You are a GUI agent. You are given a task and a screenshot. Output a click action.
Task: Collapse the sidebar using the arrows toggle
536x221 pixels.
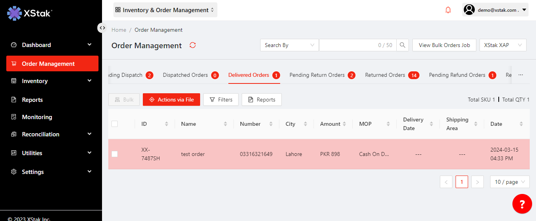102,28
